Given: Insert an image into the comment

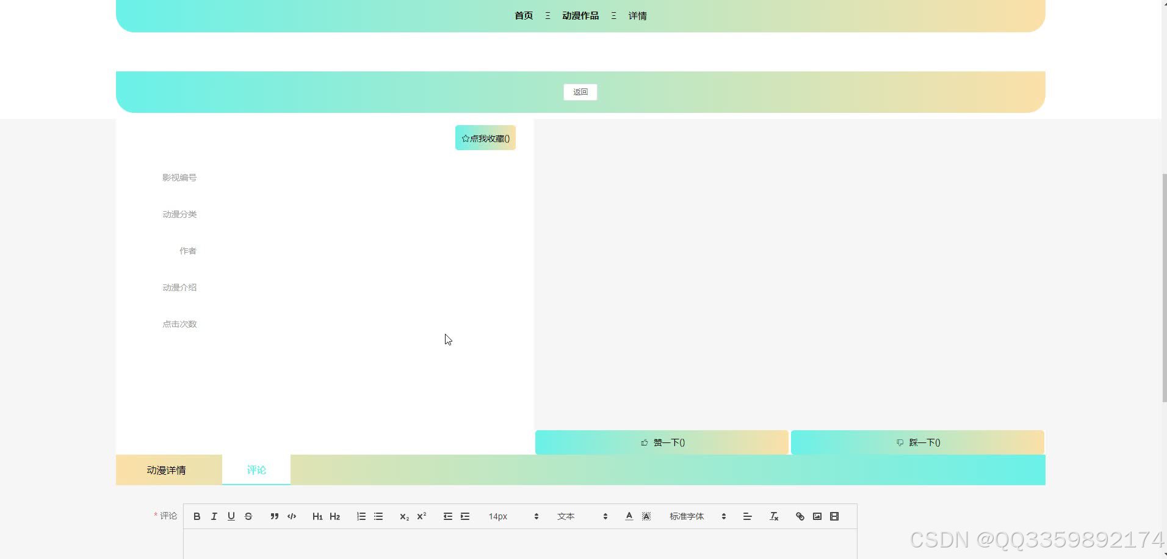Looking at the screenshot, I should [x=817, y=516].
